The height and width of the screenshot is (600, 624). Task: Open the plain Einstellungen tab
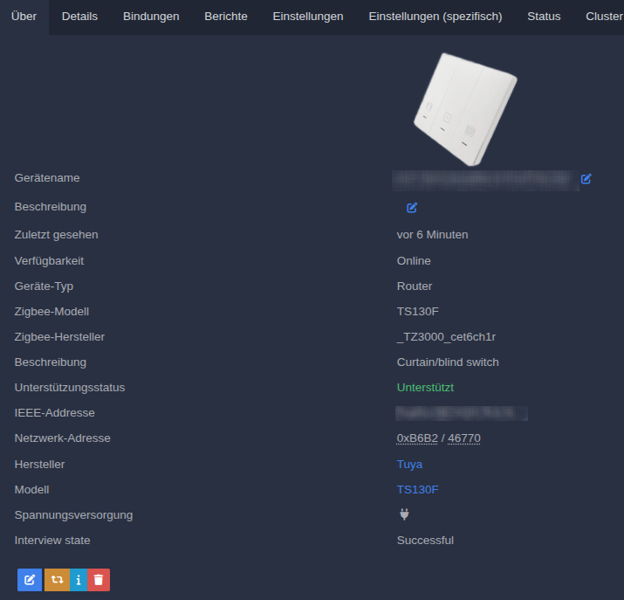308,17
